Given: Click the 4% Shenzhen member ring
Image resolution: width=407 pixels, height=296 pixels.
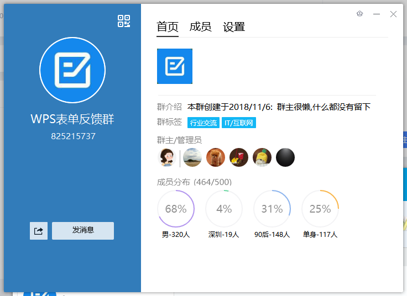Looking at the screenshot, I should 224,209.
